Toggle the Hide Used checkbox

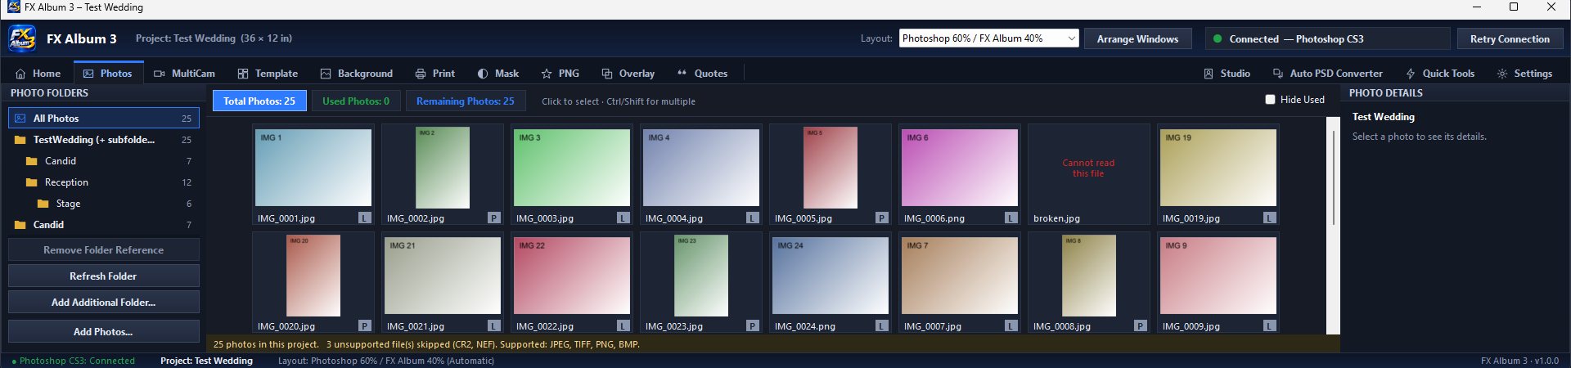1270,100
